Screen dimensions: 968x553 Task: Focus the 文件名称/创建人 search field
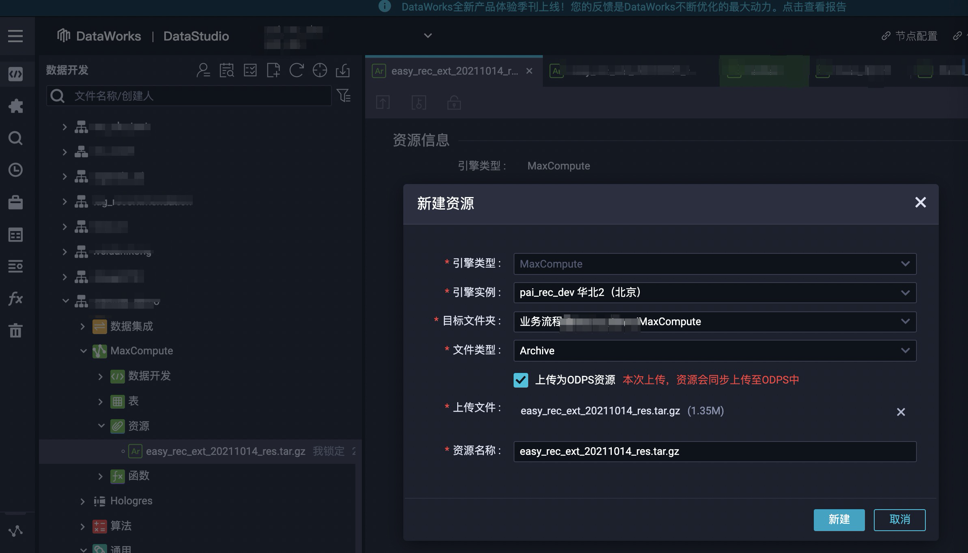point(189,96)
